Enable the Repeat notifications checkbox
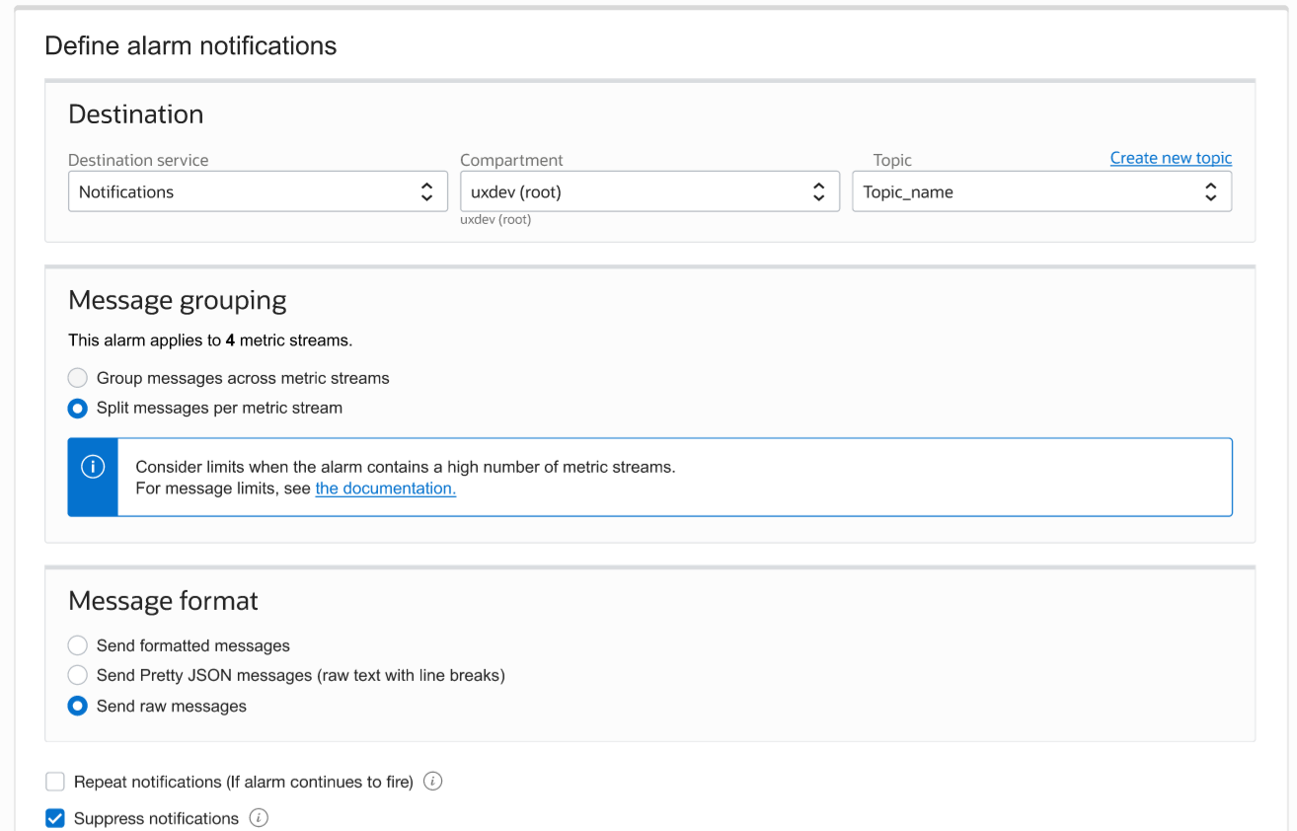Viewport: 1297px width, 831px height. click(55, 783)
